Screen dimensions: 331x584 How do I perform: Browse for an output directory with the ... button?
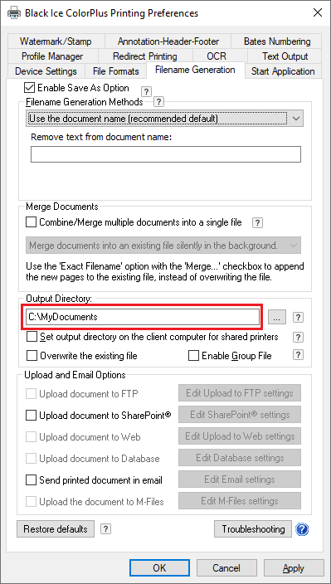tap(277, 318)
